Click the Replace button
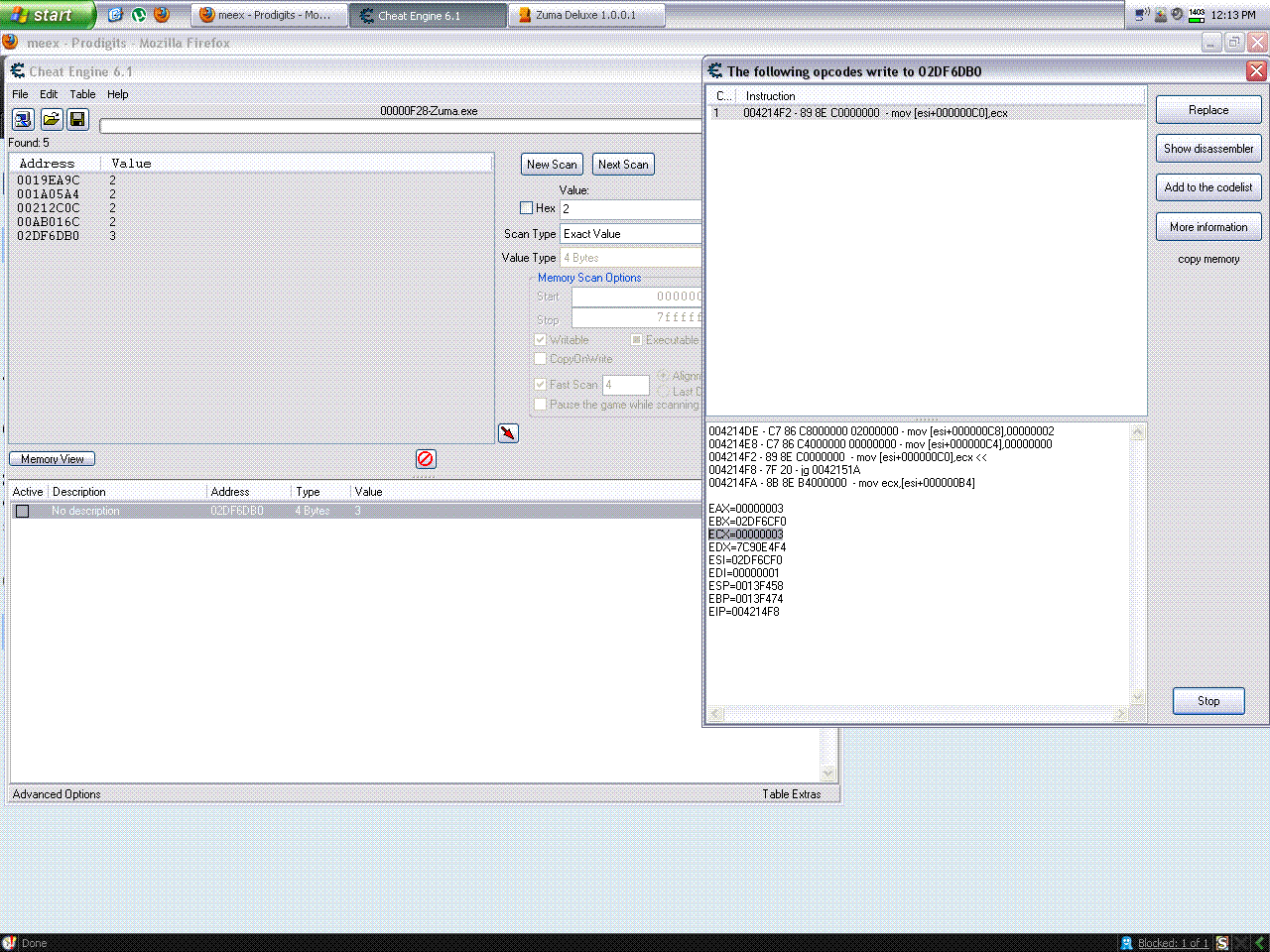 coord(1208,110)
